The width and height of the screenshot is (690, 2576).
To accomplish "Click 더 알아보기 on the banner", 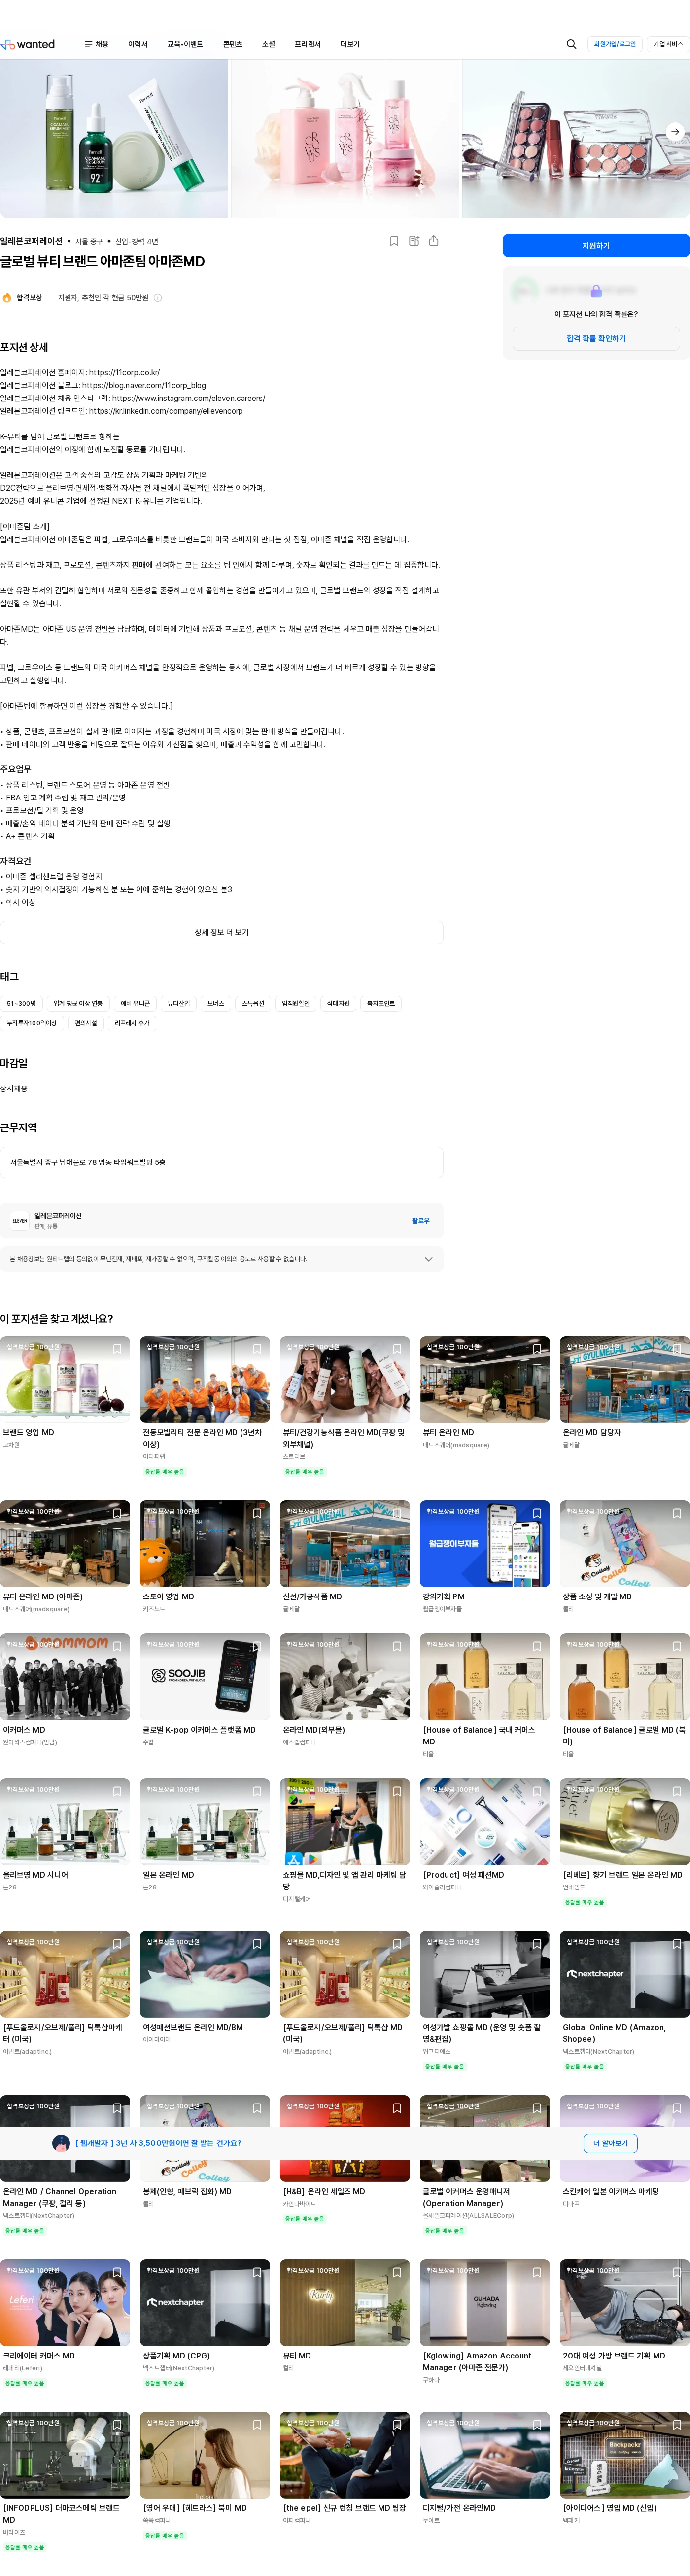I will tap(610, 2143).
